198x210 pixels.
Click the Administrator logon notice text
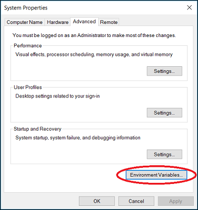click(94, 35)
